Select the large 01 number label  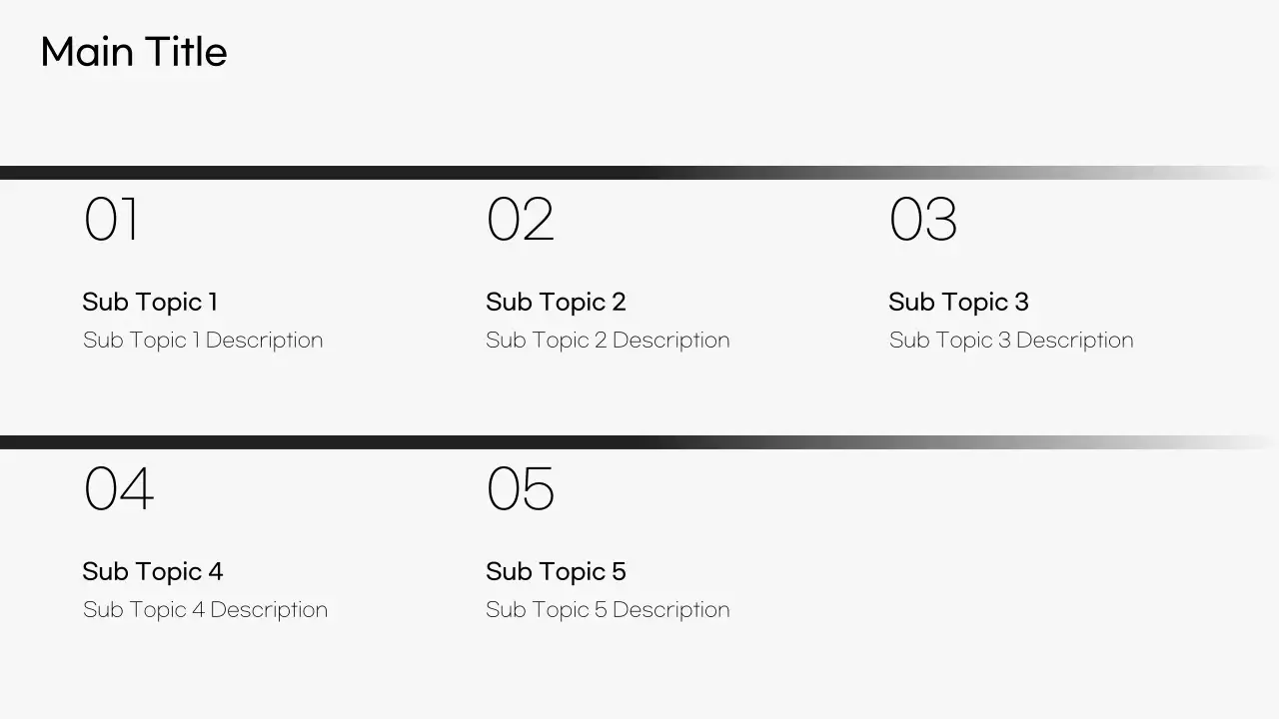coord(111,220)
